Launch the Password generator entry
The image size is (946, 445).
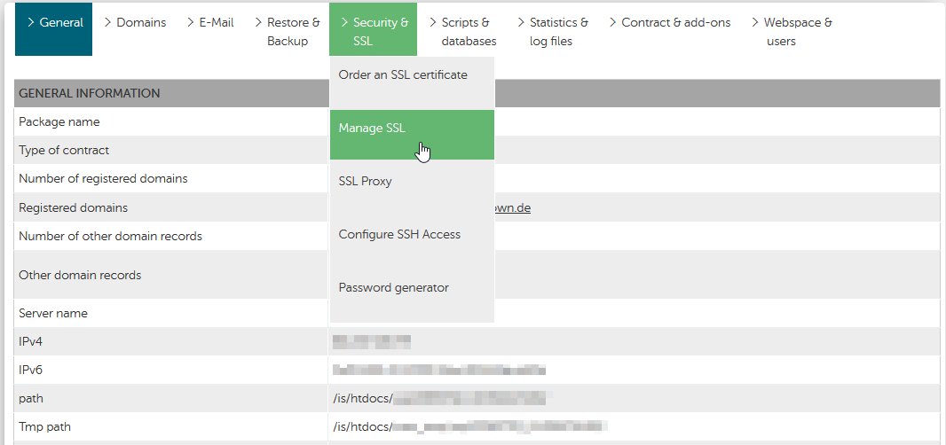click(412, 287)
